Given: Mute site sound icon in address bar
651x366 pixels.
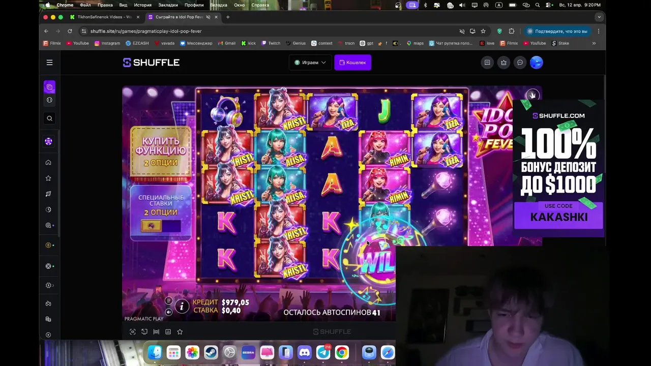Looking at the screenshot, I should tap(462, 31).
